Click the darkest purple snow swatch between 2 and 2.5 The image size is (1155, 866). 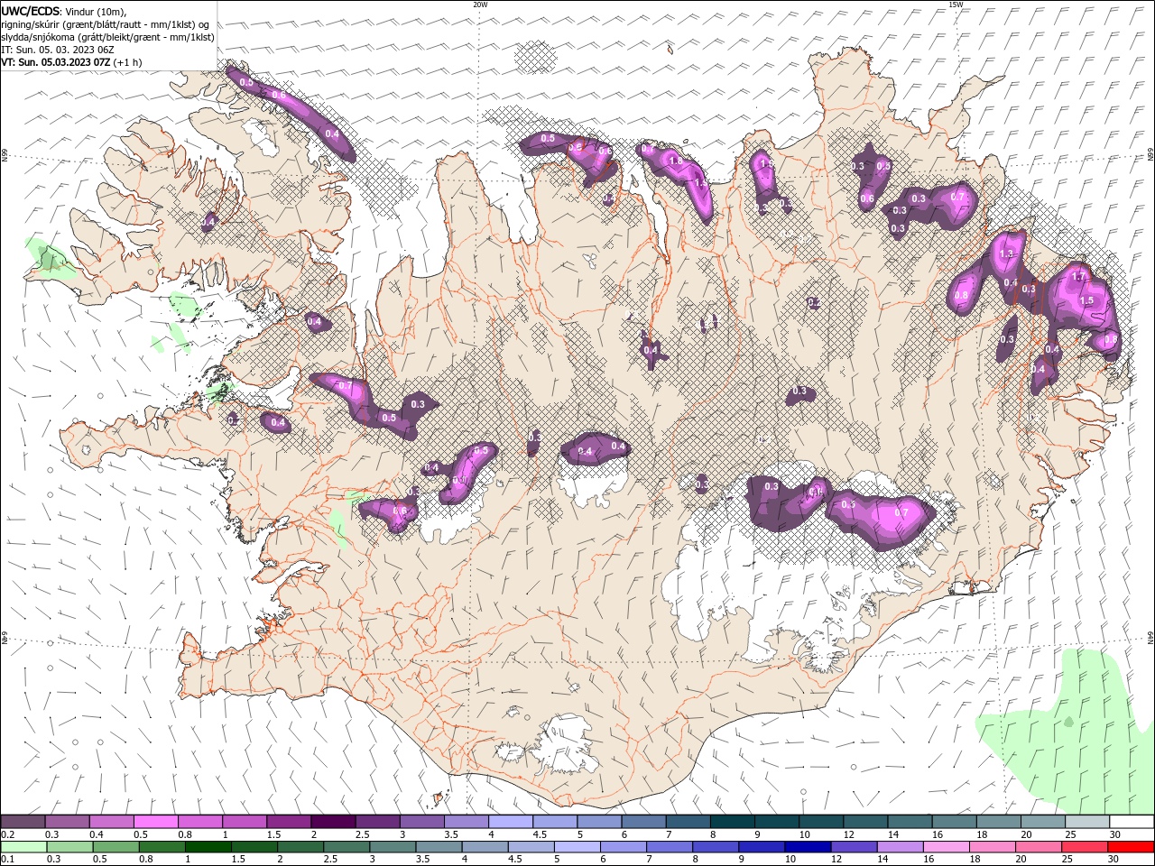[x=333, y=821]
